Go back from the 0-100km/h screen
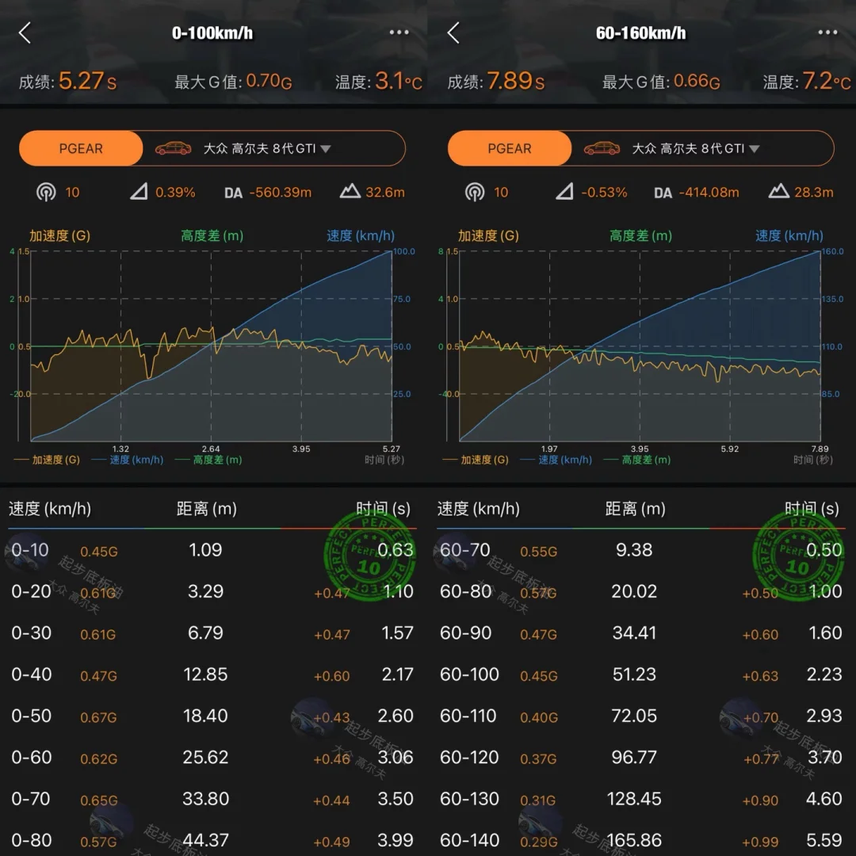 25,32
